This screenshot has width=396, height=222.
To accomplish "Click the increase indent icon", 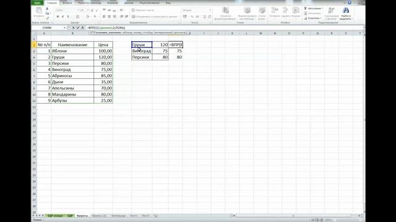I will click(126, 17).
